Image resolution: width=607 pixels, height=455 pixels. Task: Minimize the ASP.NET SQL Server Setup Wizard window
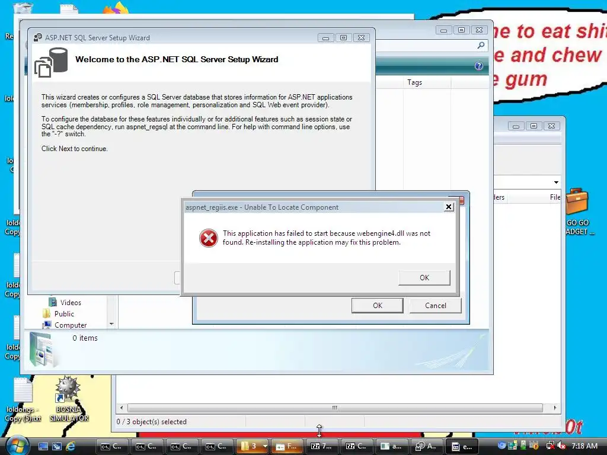tap(325, 37)
